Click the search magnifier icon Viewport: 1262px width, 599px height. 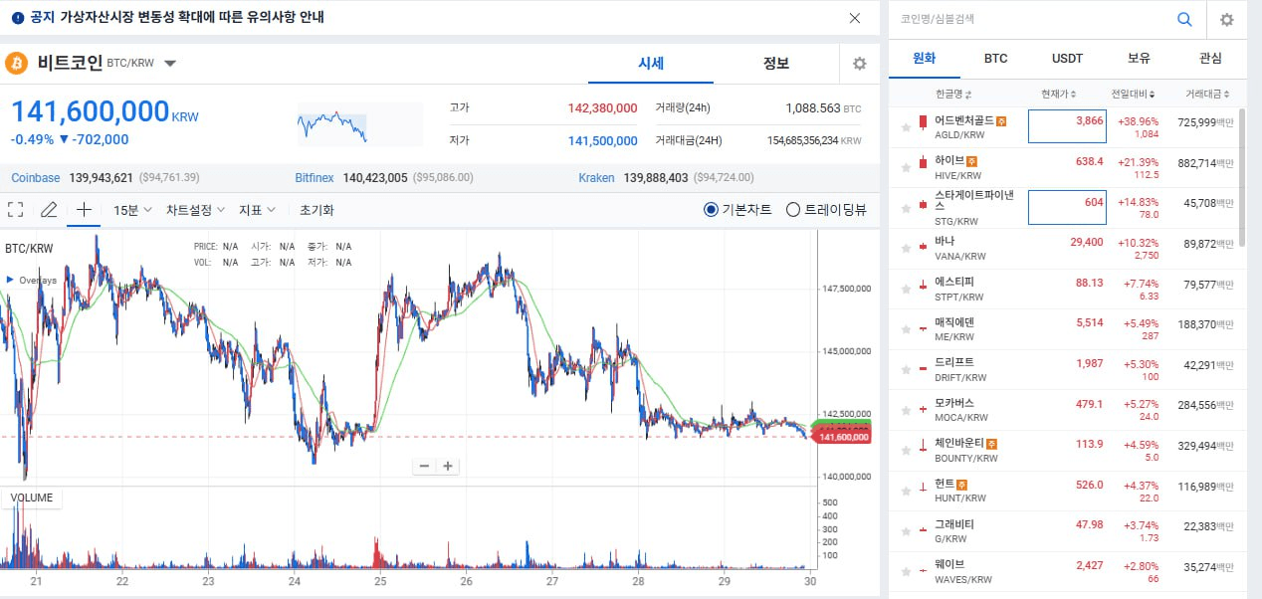point(1184,19)
